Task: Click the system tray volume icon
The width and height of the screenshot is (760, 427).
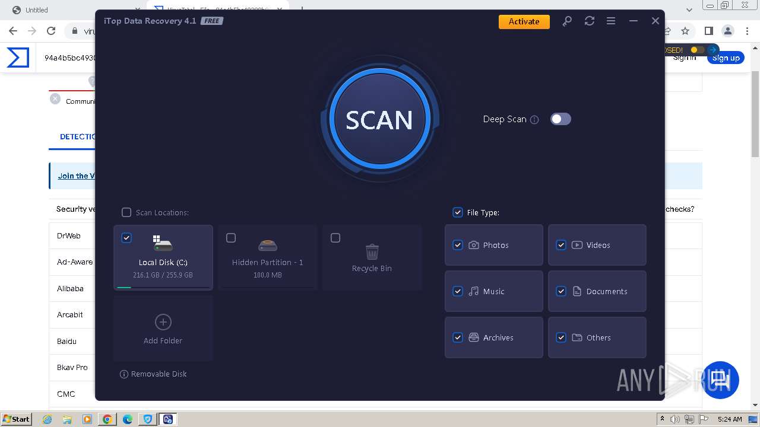Action: coord(675,419)
